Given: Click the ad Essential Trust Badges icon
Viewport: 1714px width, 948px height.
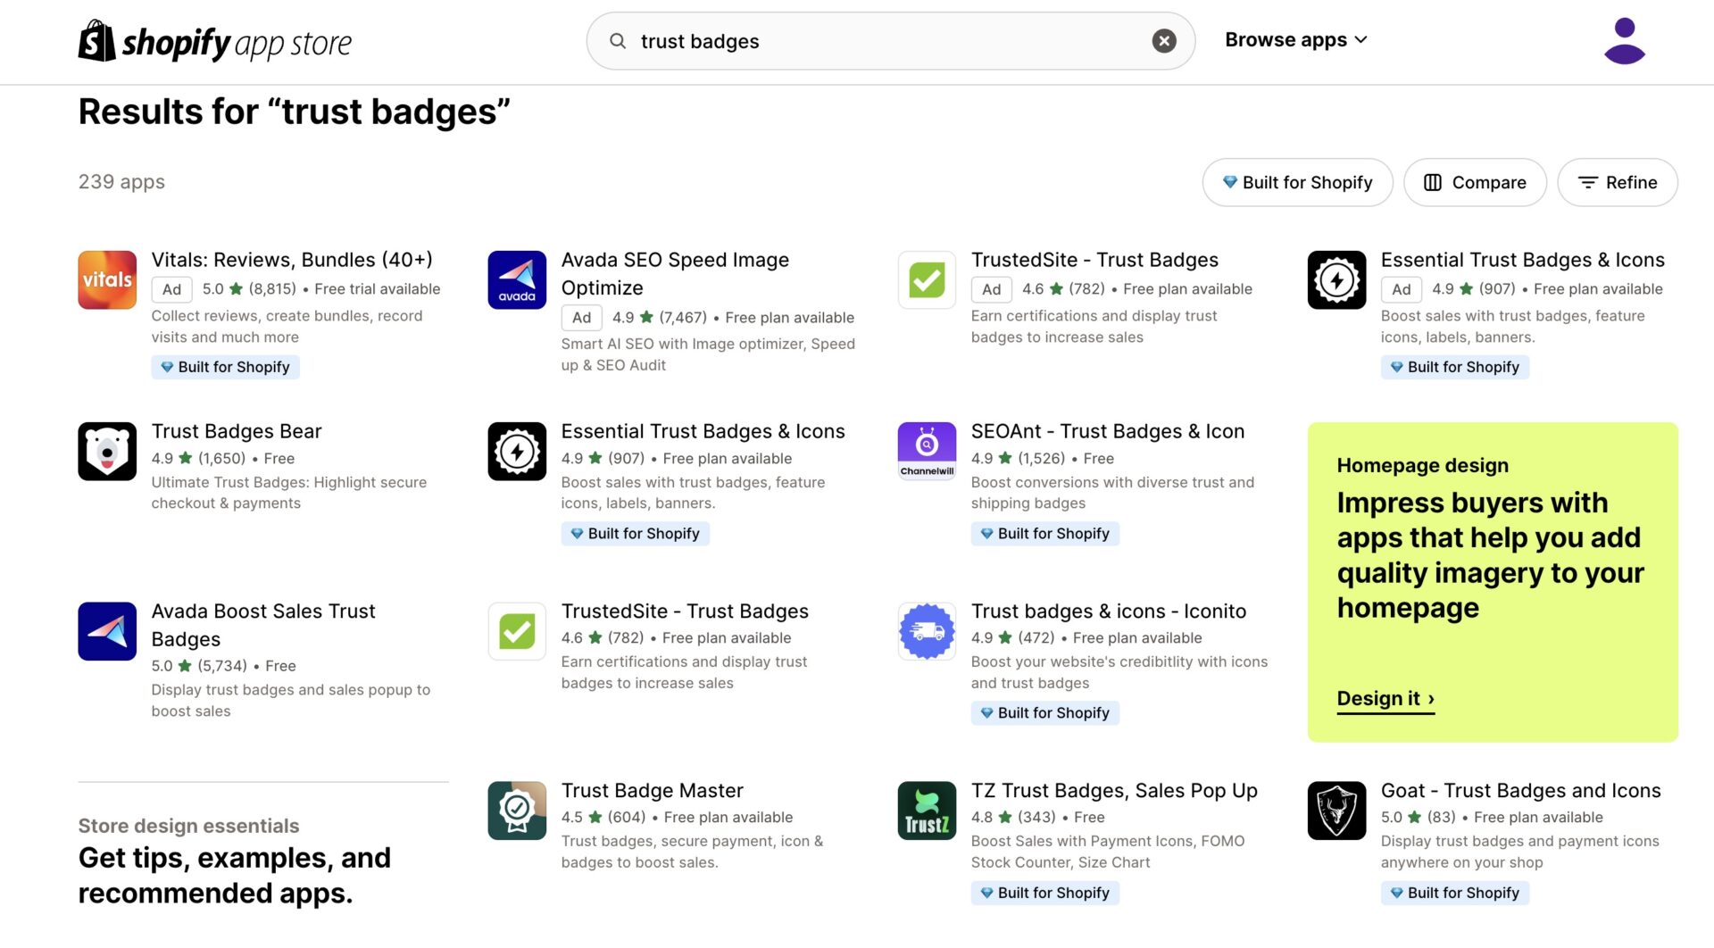Looking at the screenshot, I should (1336, 280).
